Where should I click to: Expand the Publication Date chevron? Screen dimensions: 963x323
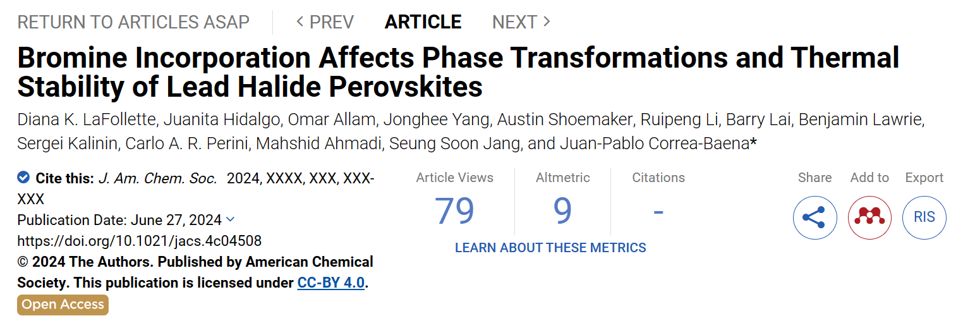230,219
